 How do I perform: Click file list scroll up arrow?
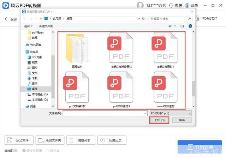pyautogui.click(x=194, y=32)
